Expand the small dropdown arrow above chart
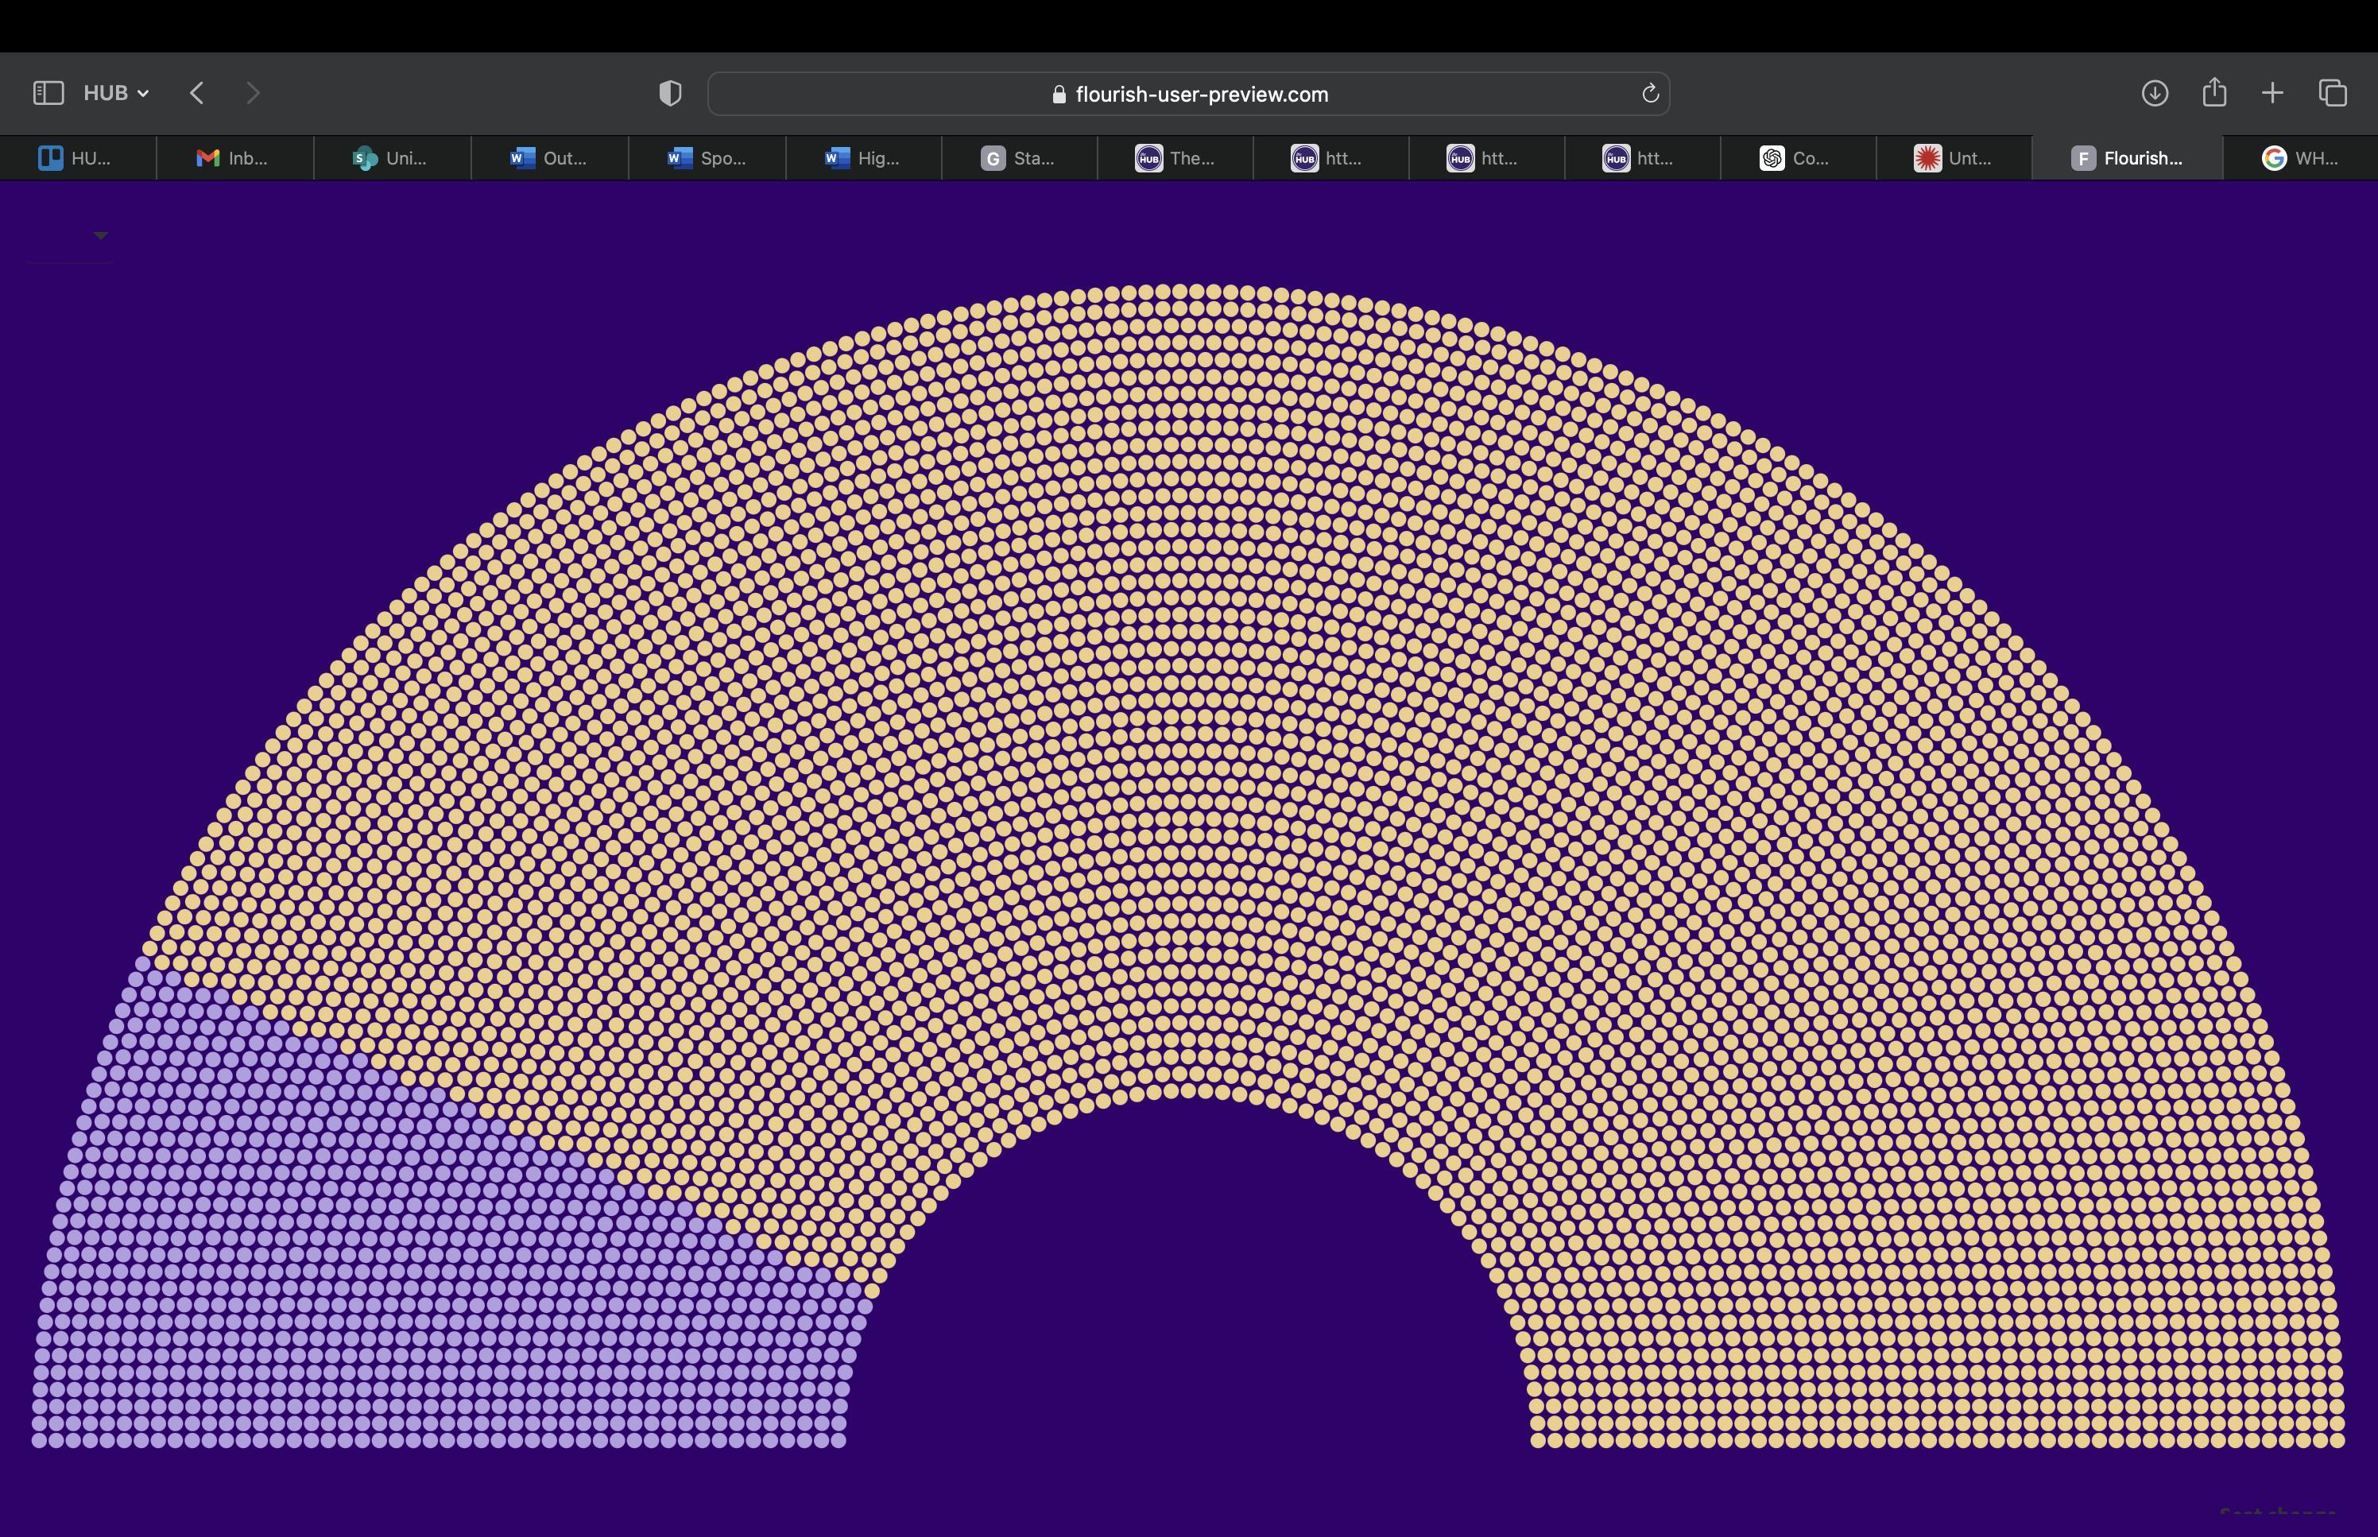2378x1537 pixels. point(100,235)
